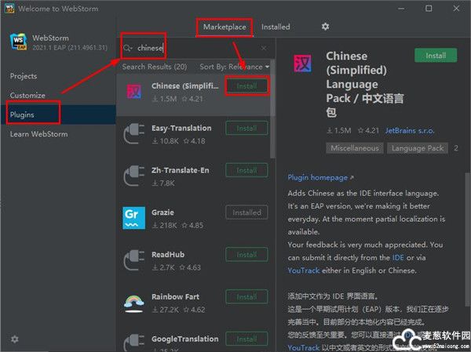The image size is (471, 352).
Task: Select the Rainbow Fart plugin name
Action: tap(175, 297)
